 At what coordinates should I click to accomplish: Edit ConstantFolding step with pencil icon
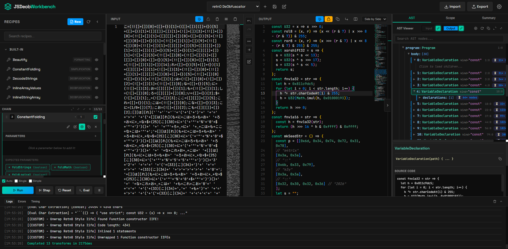(68, 127)
